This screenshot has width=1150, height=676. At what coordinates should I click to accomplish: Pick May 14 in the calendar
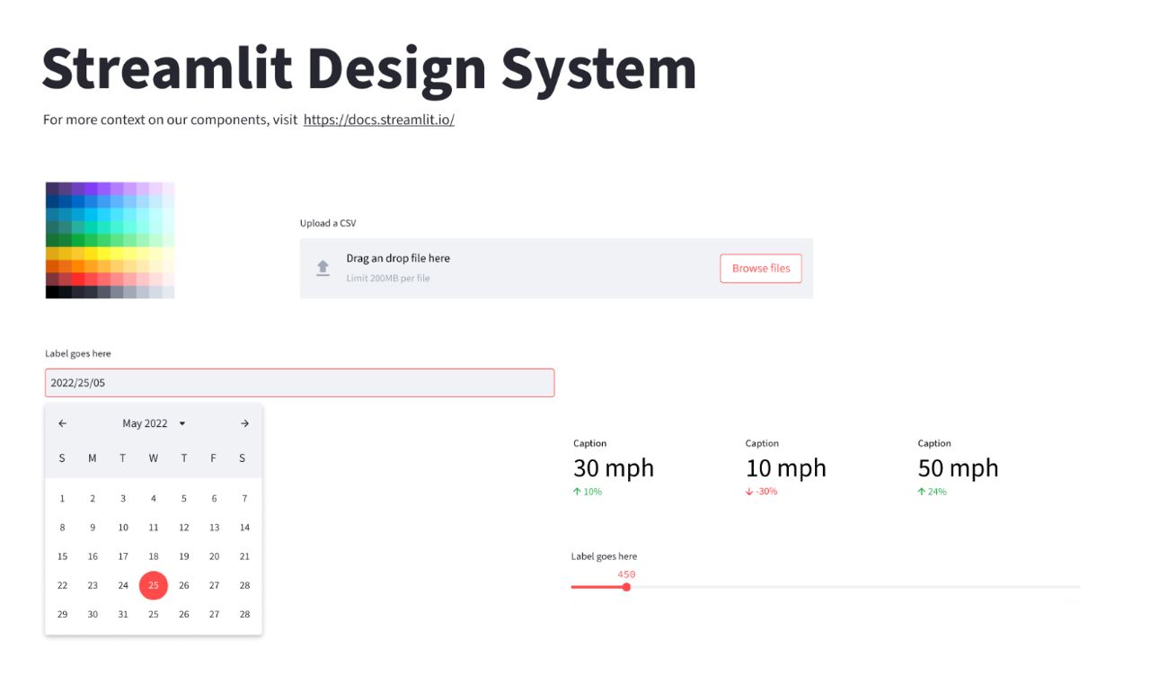[244, 528]
